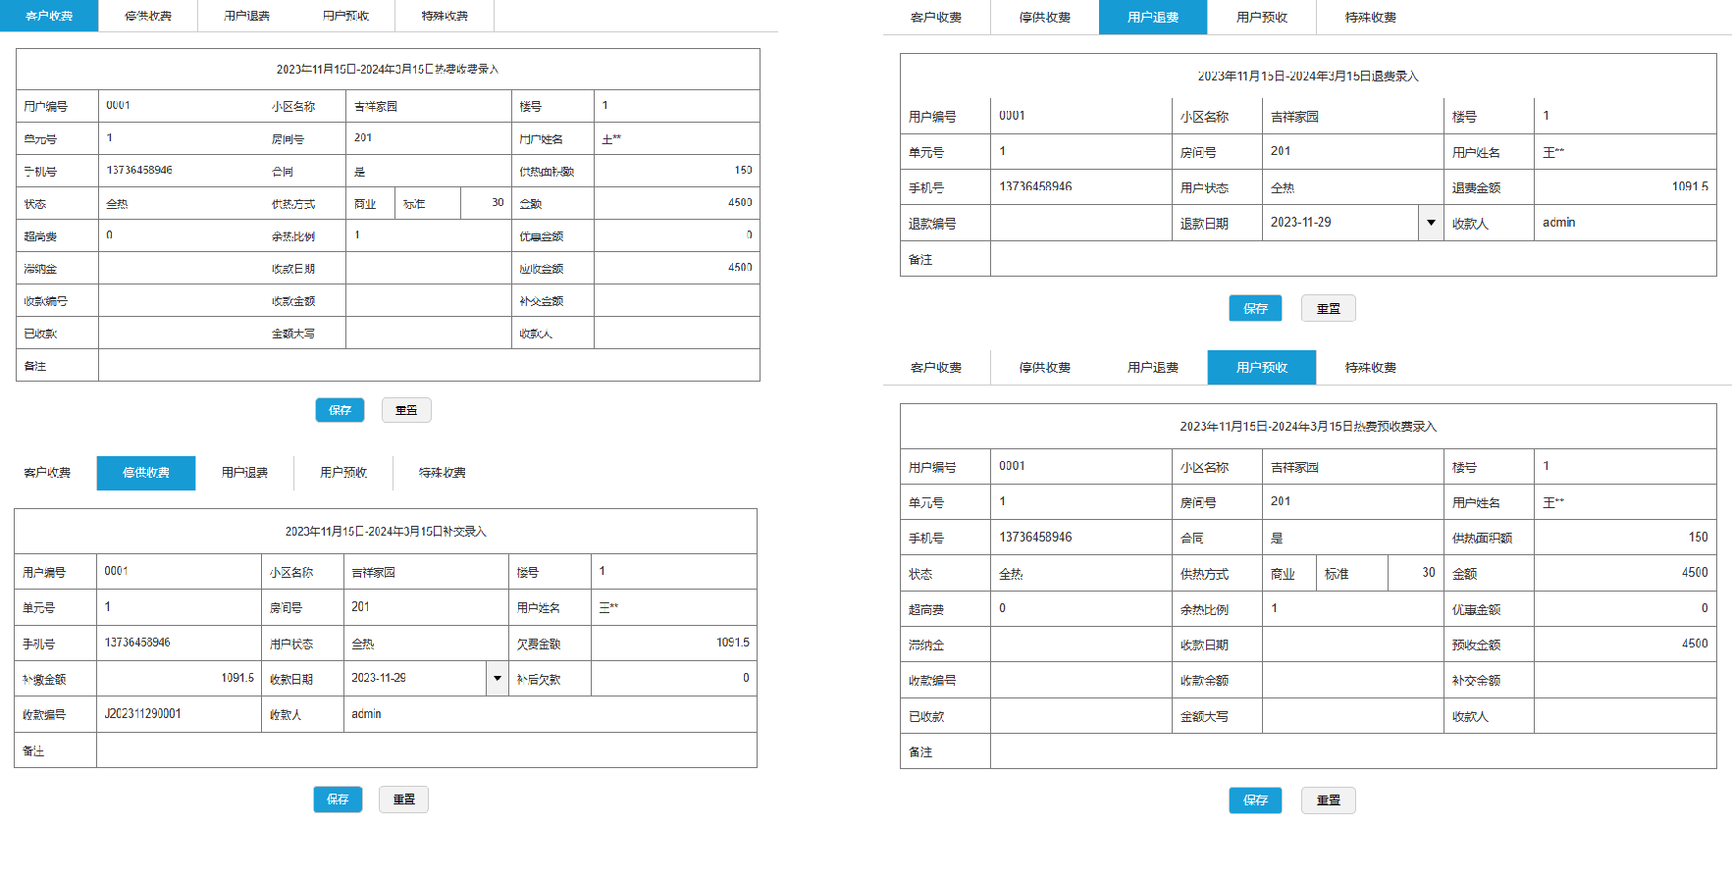Viewport: 1732px width, 877px height.
Task: Click 收款人 admin field in 补交录入 form
Action: click(551, 714)
